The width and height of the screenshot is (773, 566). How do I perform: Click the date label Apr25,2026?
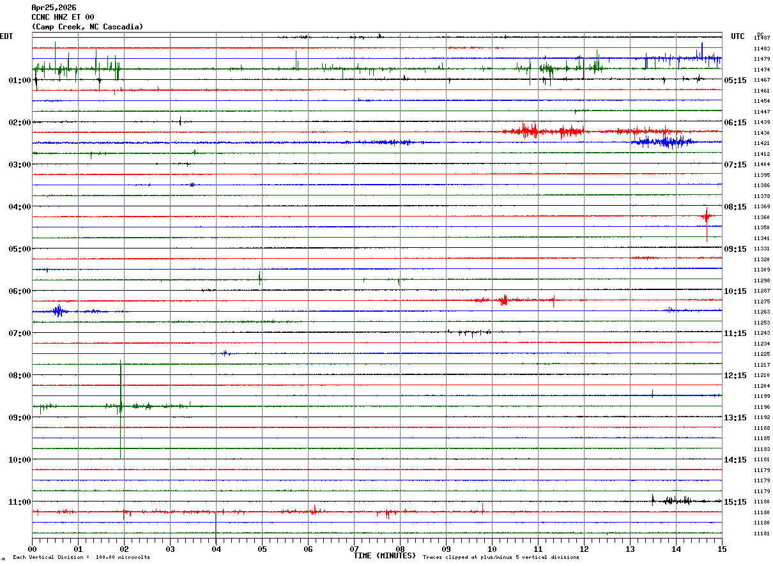(54, 8)
